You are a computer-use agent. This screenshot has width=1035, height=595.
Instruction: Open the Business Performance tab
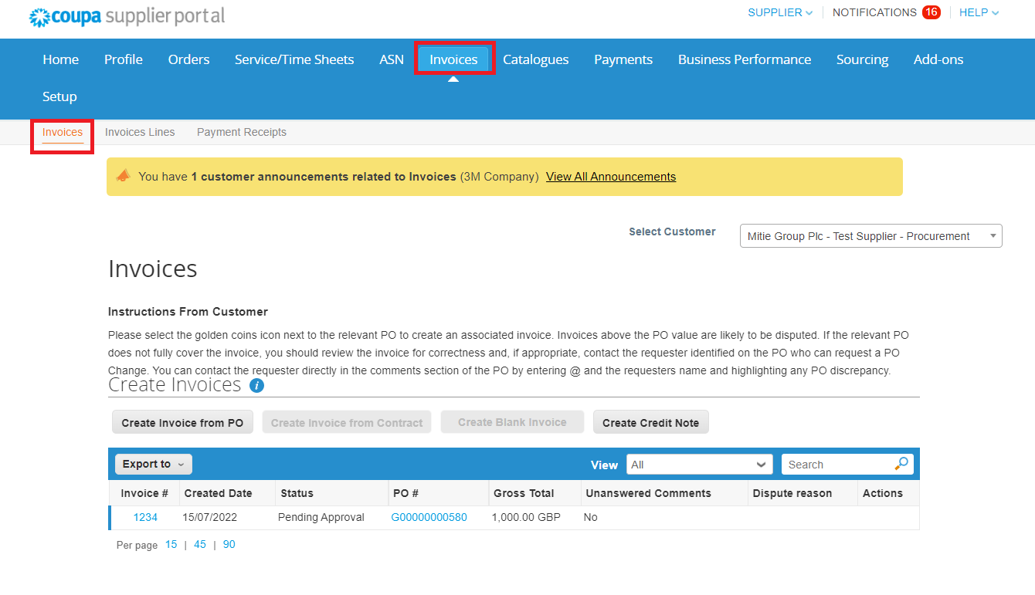click(x=745, y=59)
